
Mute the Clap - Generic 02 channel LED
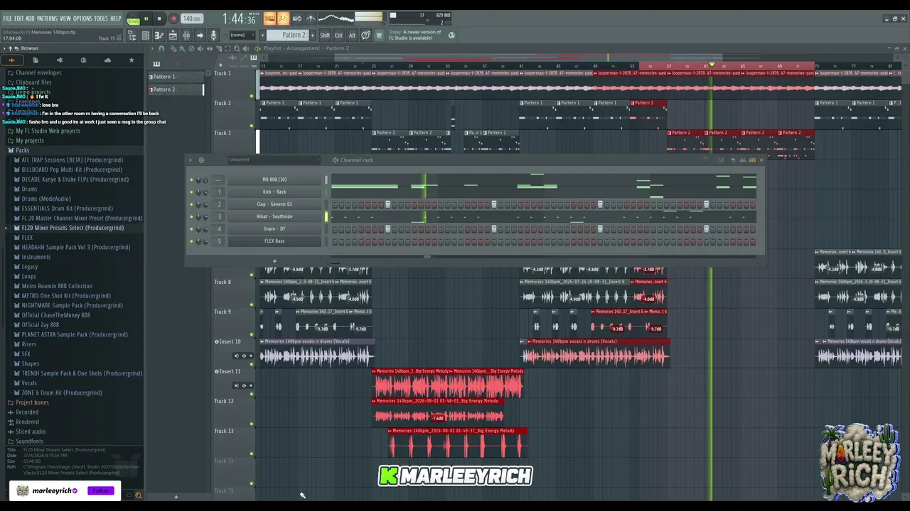pos(191,204)
